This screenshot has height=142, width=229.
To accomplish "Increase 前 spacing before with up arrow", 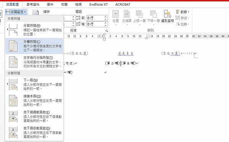I will (105, 17).
